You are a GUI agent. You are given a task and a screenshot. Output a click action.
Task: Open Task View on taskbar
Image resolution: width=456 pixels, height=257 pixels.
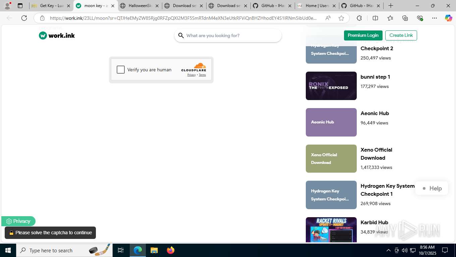[121, 250]
